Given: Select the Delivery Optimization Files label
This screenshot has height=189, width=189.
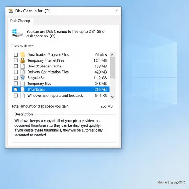Looking at the screenshot, I should 48,72.
